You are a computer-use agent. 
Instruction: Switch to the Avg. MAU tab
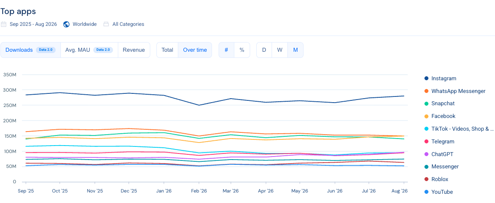click(89, 50)
